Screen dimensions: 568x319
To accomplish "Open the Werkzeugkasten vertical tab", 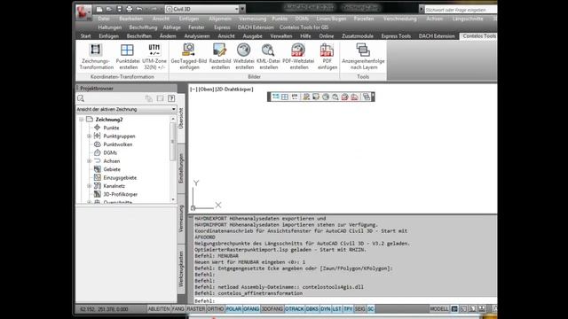I will point(181,268).
